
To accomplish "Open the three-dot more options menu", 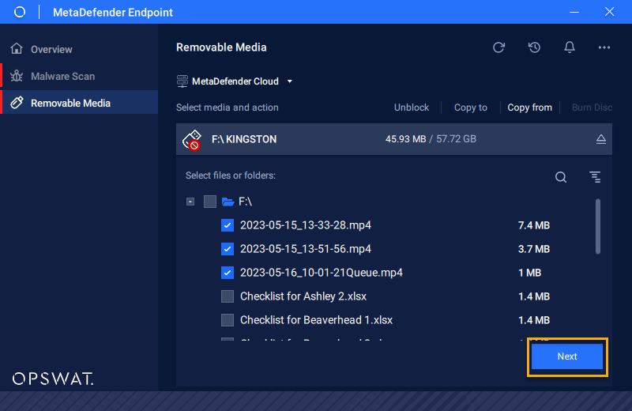I will tap(604, 47).
